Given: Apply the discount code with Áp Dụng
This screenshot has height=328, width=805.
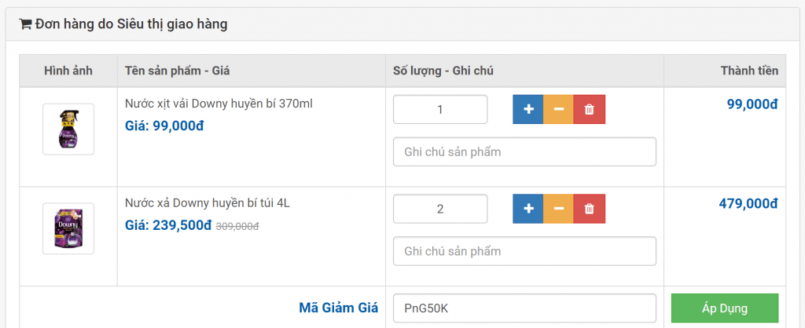Looking at the screenshot, I should (724, 308).
